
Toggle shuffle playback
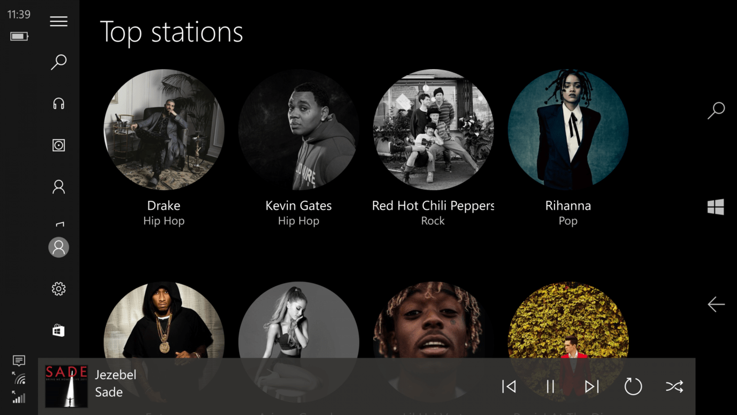(674, 386)
